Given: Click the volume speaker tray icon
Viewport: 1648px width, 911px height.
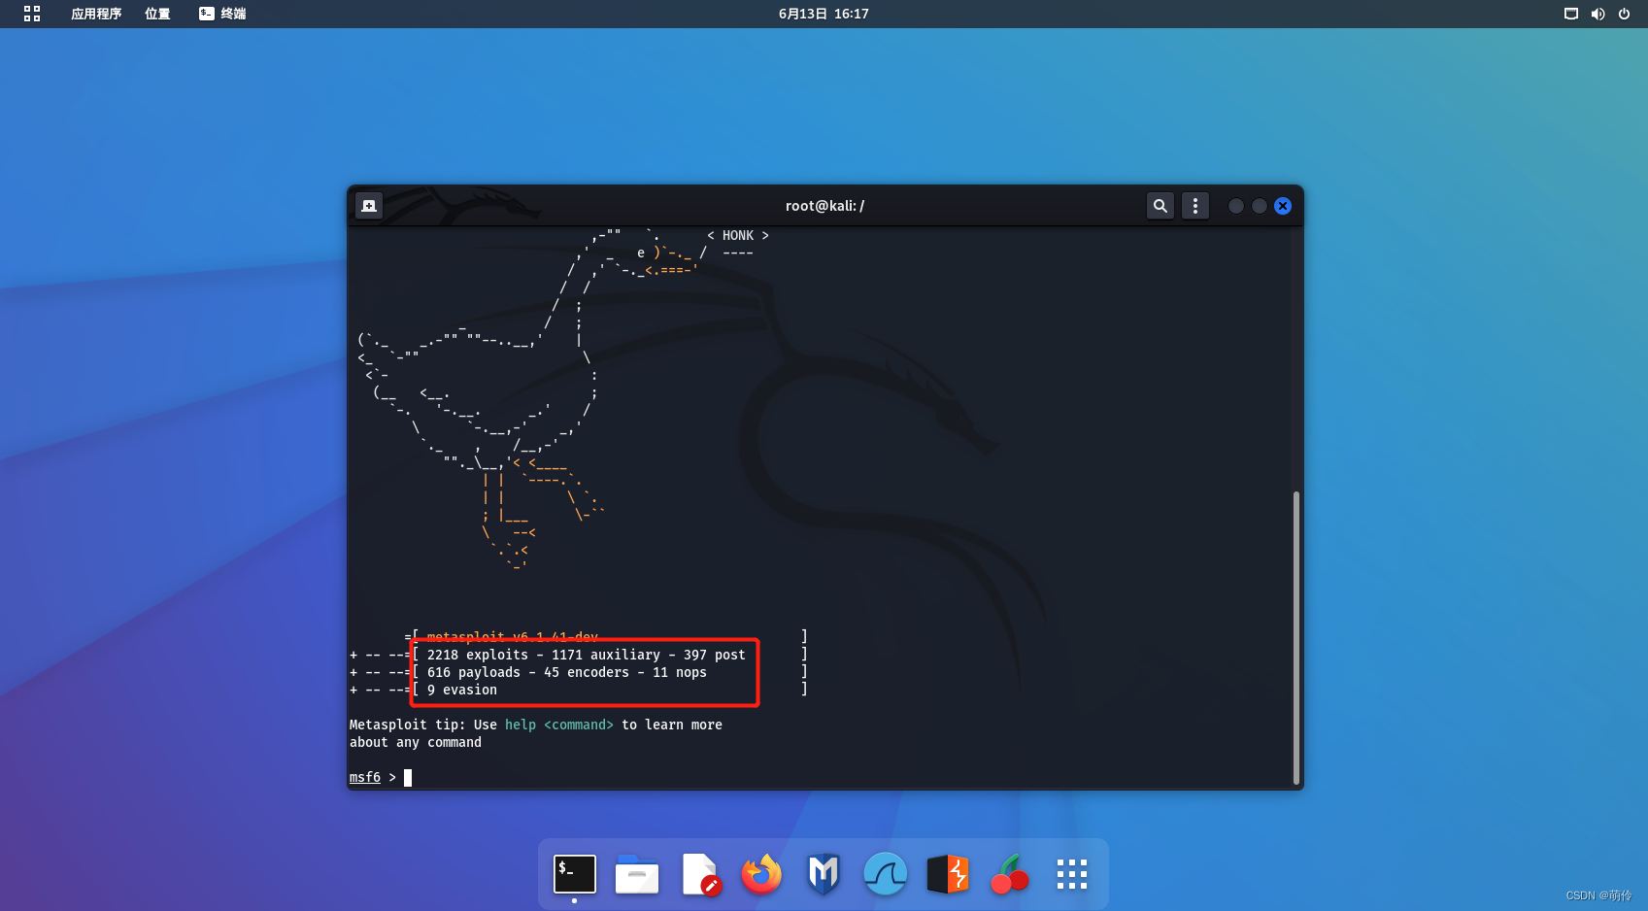Looking at the screenshot, I should 1598,14.
